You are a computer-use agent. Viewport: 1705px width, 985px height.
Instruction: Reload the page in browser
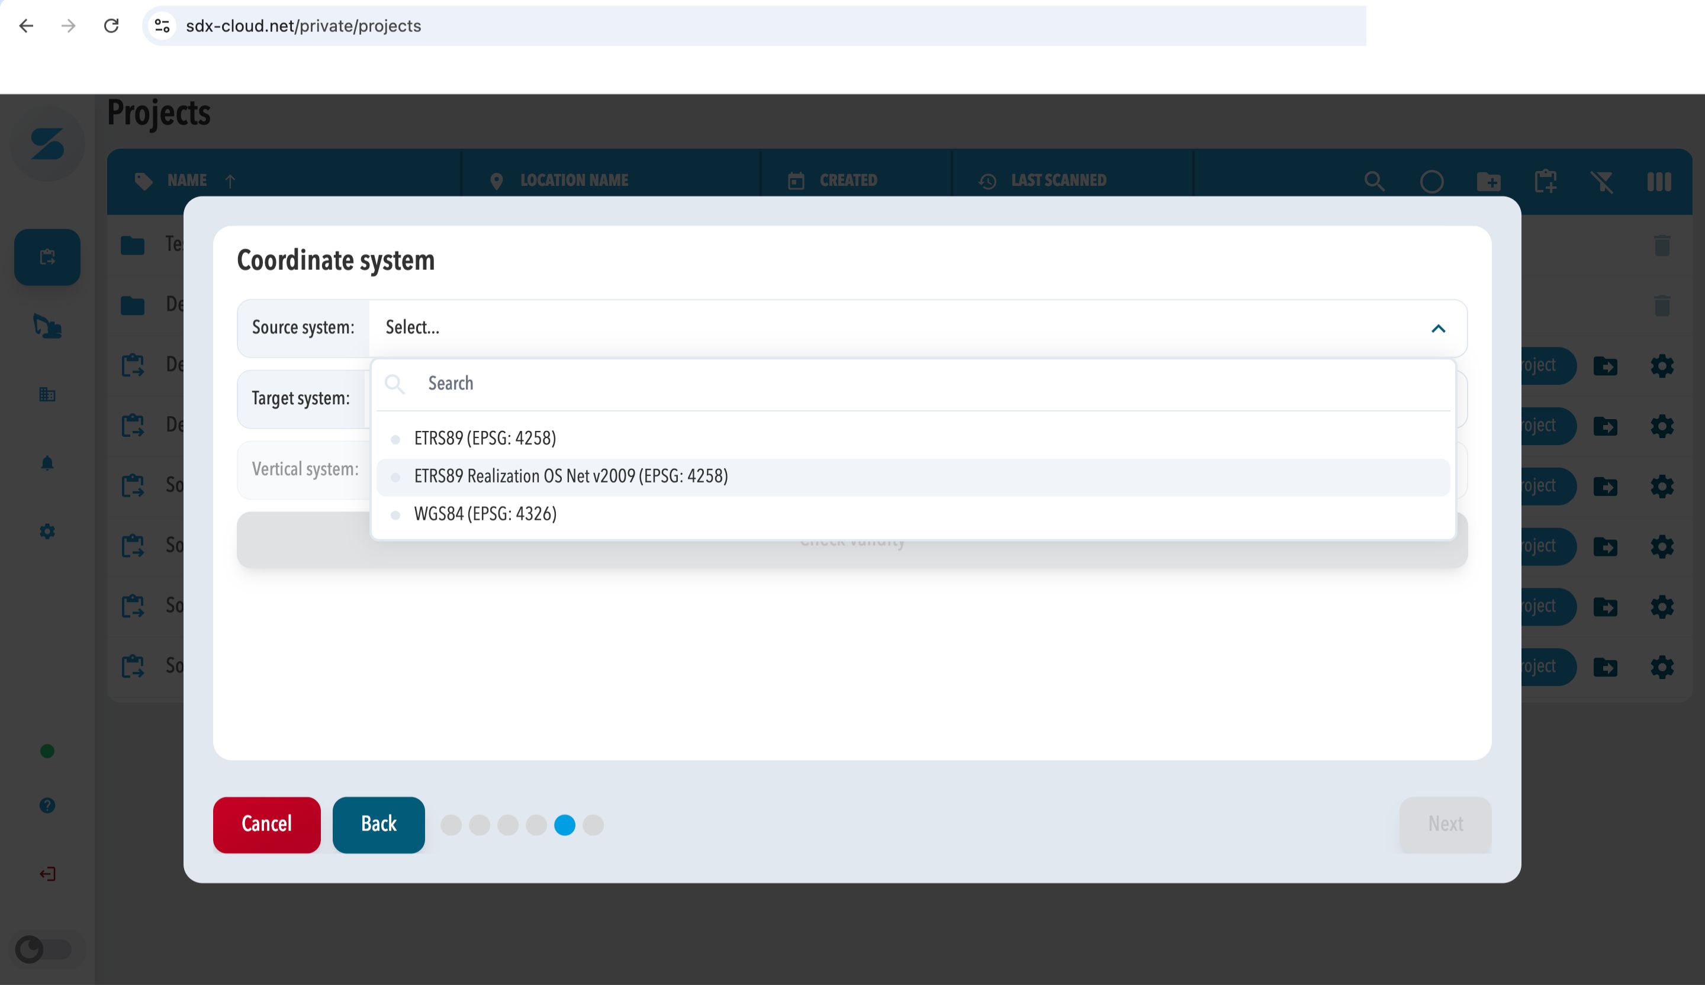pos(111,25)
